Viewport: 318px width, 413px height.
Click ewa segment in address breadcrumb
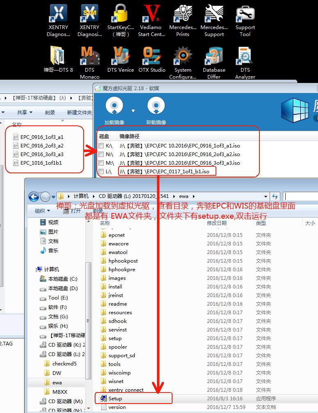pyautogui.click(x=184, y=196)
